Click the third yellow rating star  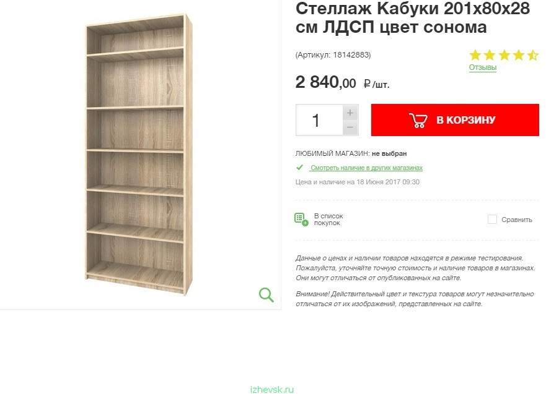[504, 55]
